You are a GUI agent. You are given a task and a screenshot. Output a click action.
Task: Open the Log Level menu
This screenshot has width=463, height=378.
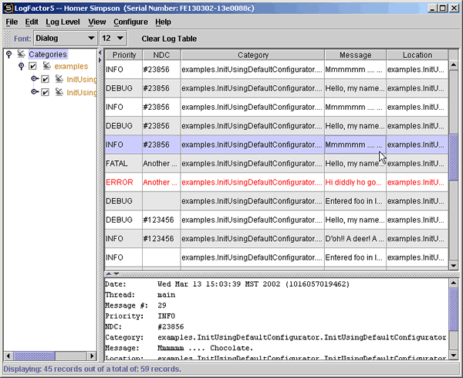pyautogui.click(x=63, y=22)
